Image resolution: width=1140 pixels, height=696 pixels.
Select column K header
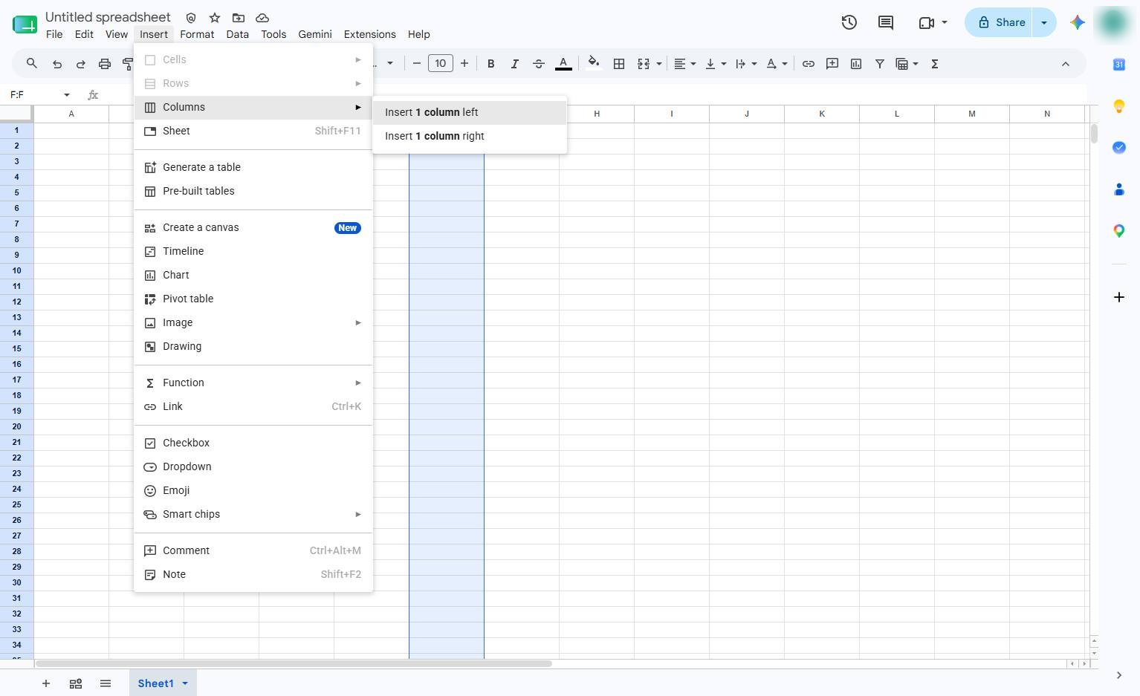pos(822,114)
